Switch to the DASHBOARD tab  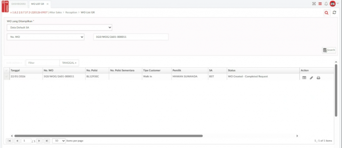pos(19,4)
